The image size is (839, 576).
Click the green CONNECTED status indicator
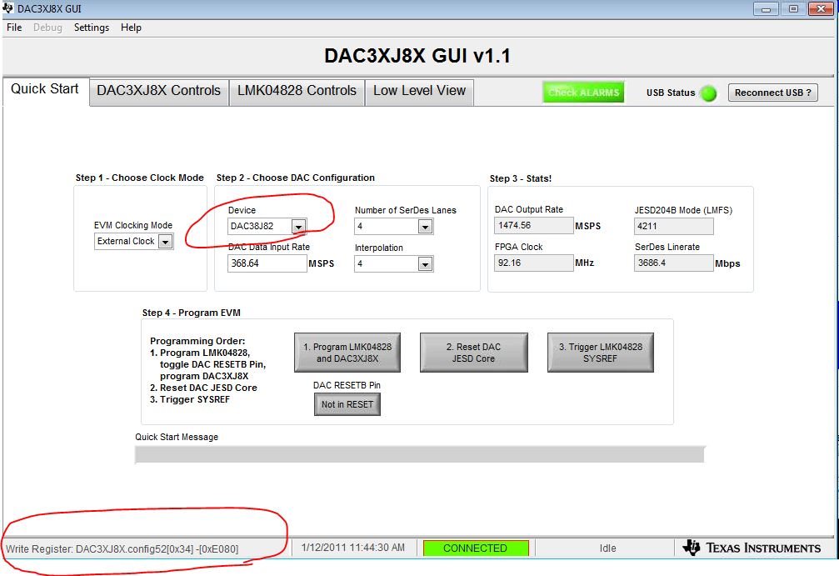click(476, 548)
